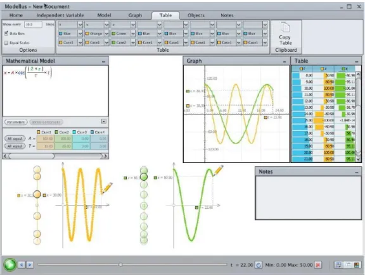Click the Show every steps input field

tap(33, 25)
